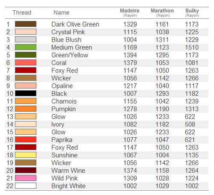Click the Thread column header

point(22,12)
